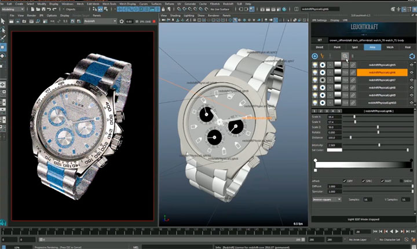Switch to the Spot light tab
This screenshot has width=417, height=249.
355,47
